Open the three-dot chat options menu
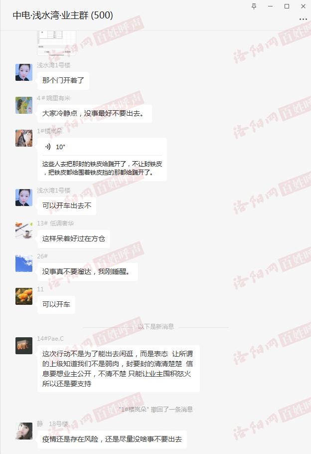The height and width of the screenshot is (454, 311). 303,19
